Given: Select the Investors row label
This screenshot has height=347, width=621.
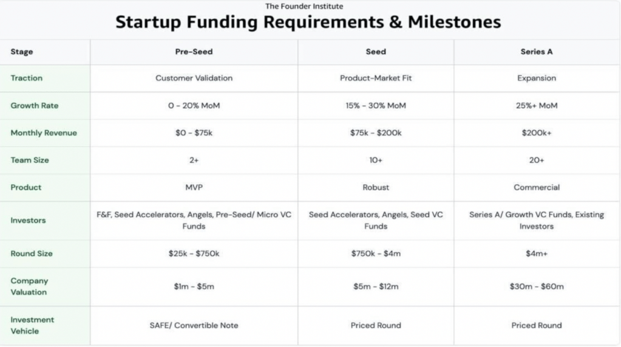Looking at the screenshot, I should 28,221.
